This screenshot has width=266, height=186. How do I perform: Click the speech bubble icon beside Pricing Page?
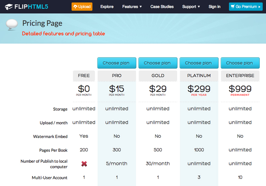[12, 25]
